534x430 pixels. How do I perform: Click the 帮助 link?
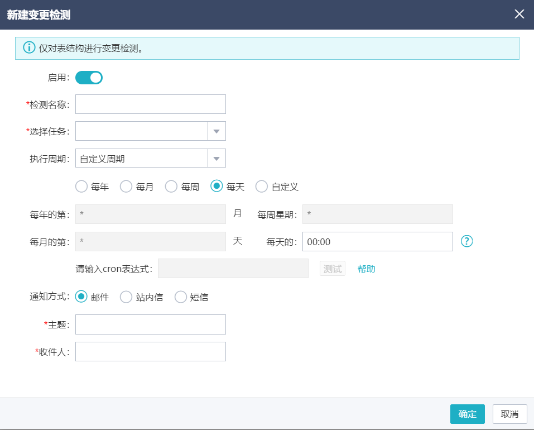[366, 269]
